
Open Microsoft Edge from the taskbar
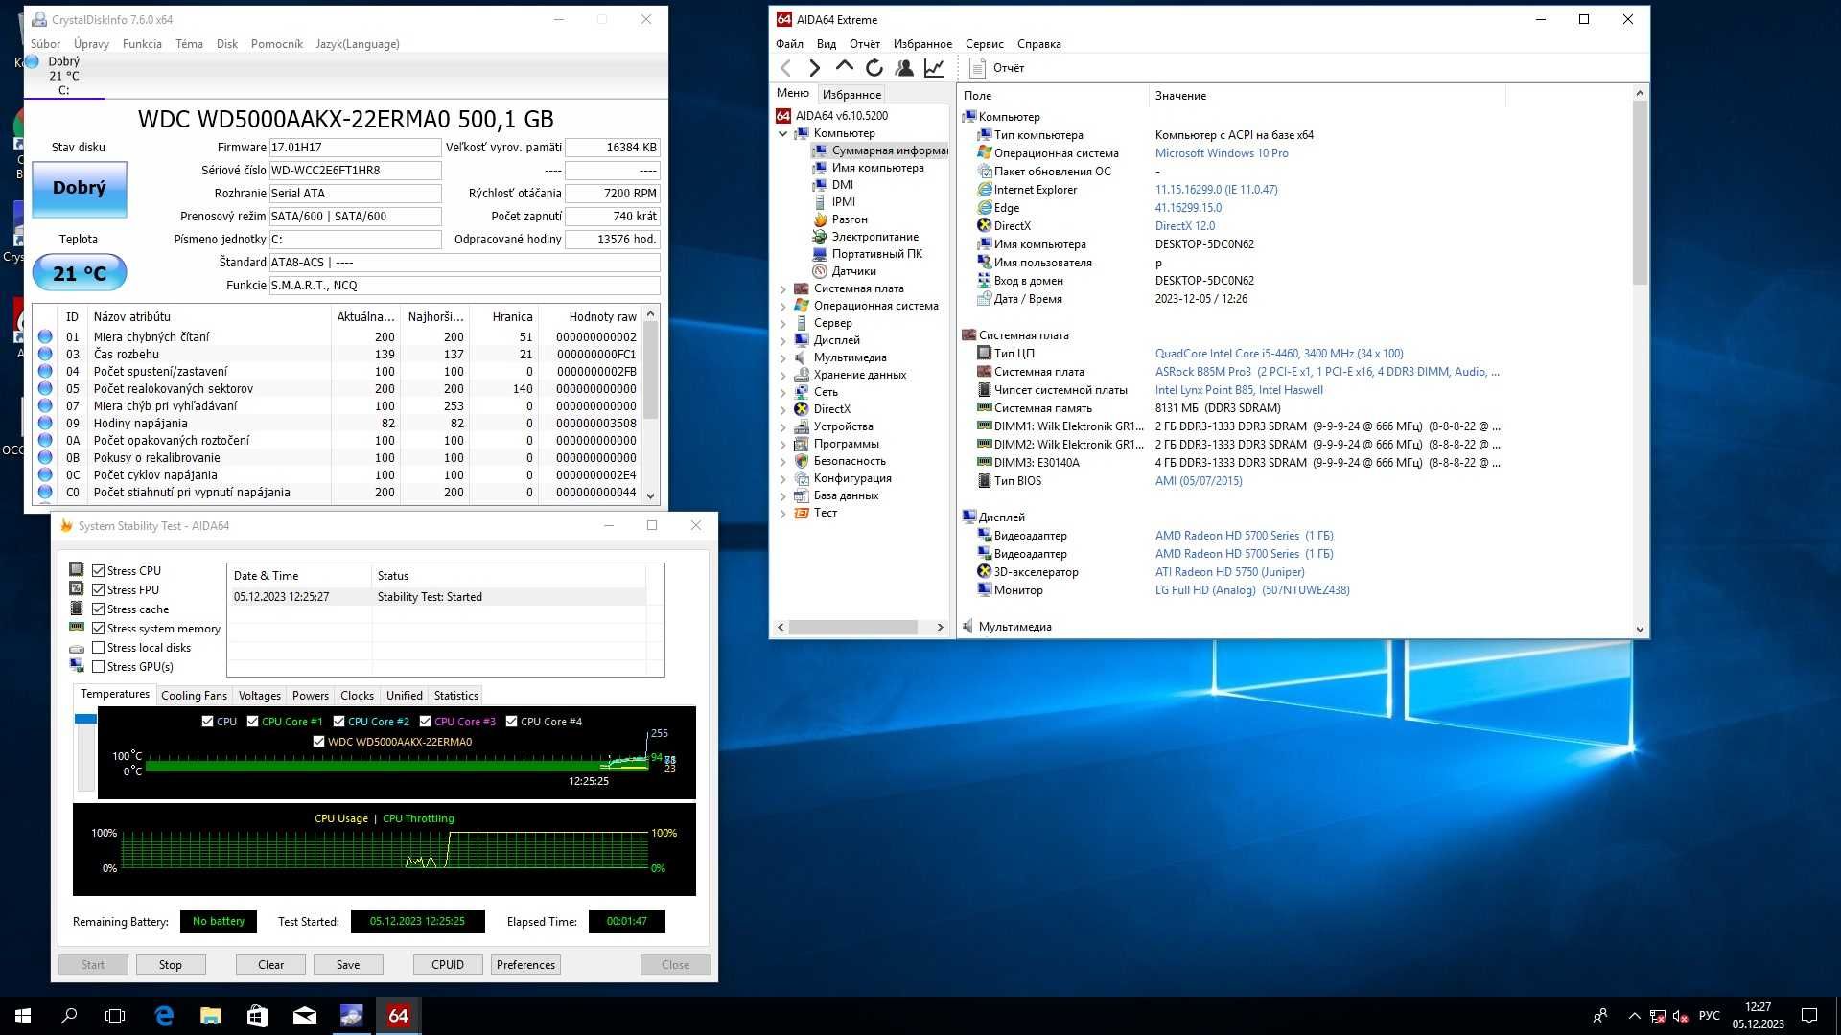tap(164, 1016)
